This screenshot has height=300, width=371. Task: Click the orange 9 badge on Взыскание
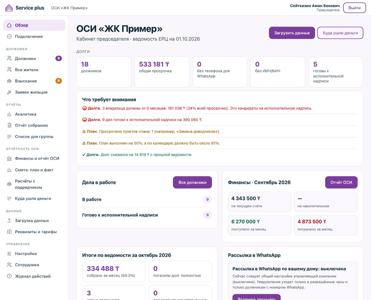point(58,81)
